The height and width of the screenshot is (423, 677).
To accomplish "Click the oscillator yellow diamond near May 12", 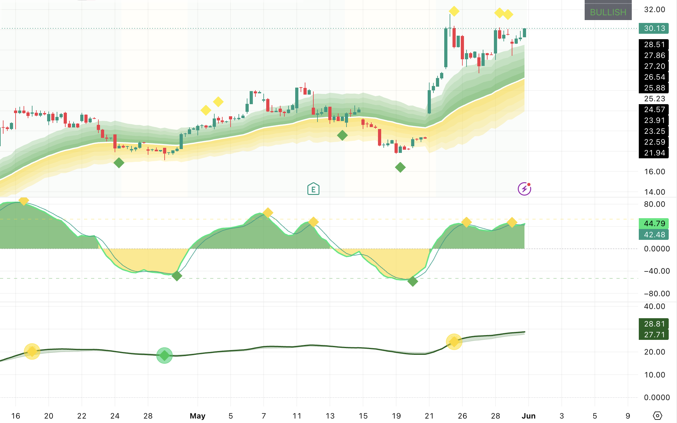I will coord(313,222).
